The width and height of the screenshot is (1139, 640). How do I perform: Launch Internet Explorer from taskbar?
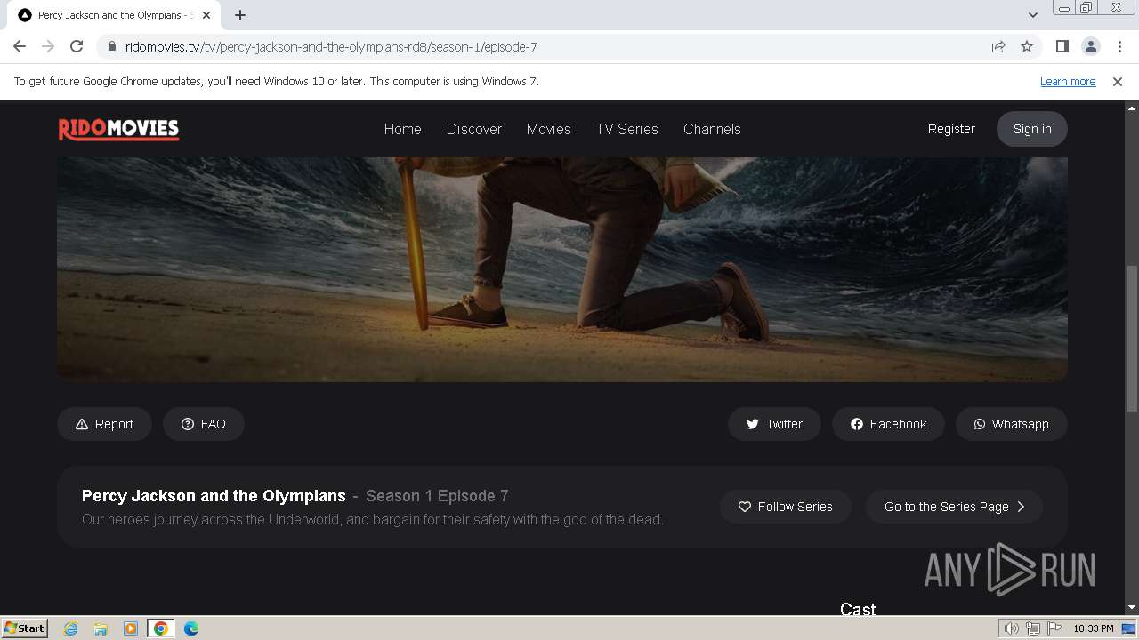(x=70, y=628)
